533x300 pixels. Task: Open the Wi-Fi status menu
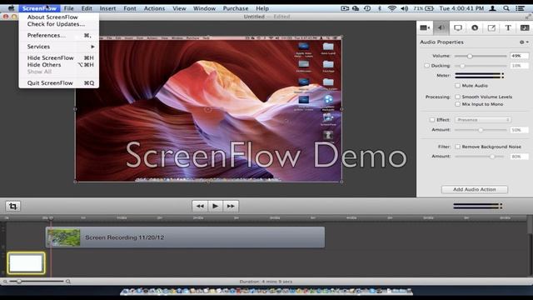click(x=391, y=8)
